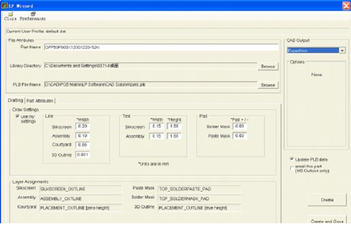Click the LP Wizard title bar app icon

(x=4, y=5)
